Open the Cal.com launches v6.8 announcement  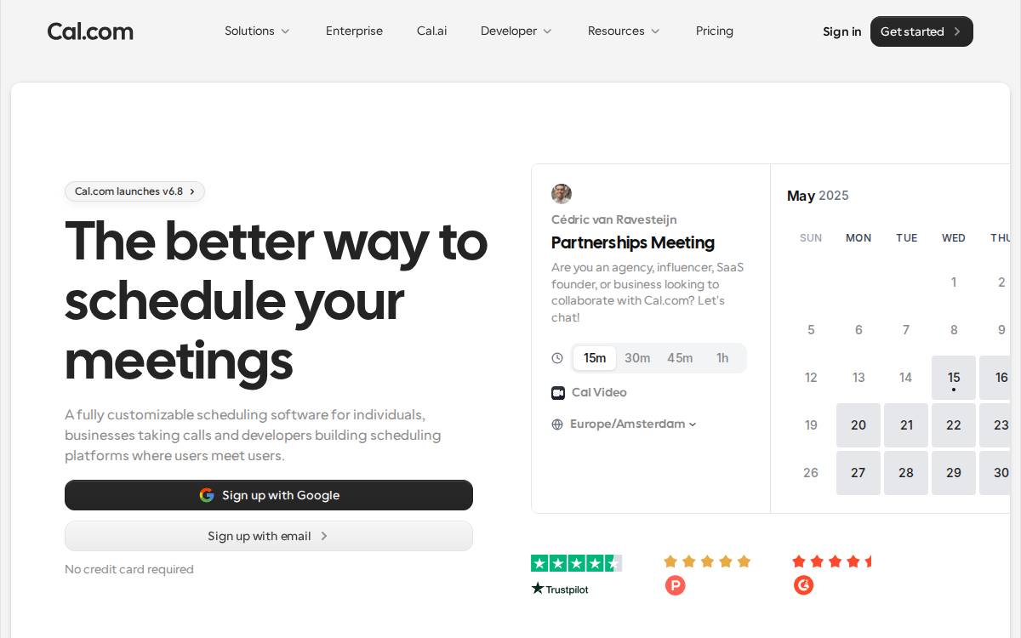point(134,191)
